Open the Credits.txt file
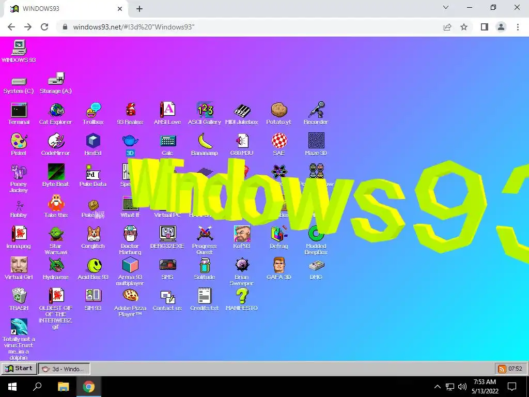This screenshot has height=397, width=529. click(x=205, y=296)
